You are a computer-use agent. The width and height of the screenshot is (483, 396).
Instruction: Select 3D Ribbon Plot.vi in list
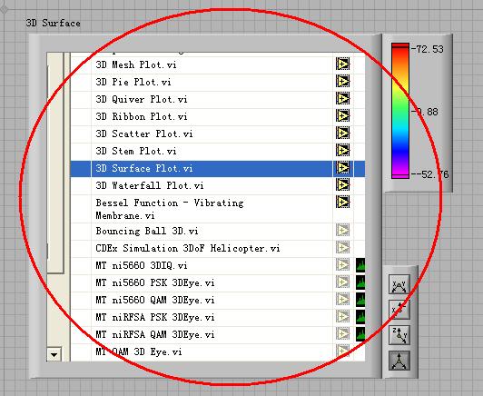(142, 116)
